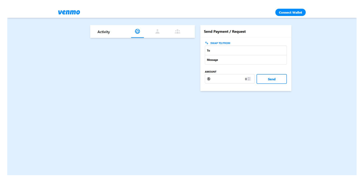Click the Send Payment / Request header

(x=224, y=31)
